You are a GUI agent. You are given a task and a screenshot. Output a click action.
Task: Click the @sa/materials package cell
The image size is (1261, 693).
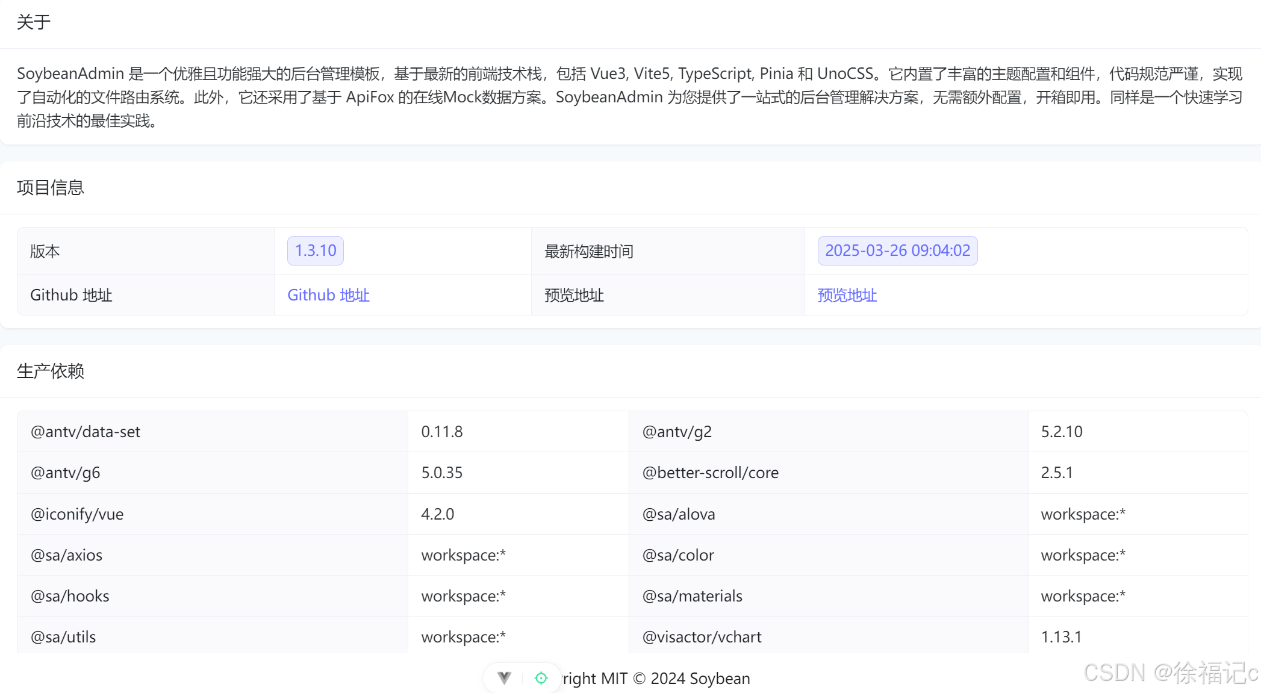(692, 596)
